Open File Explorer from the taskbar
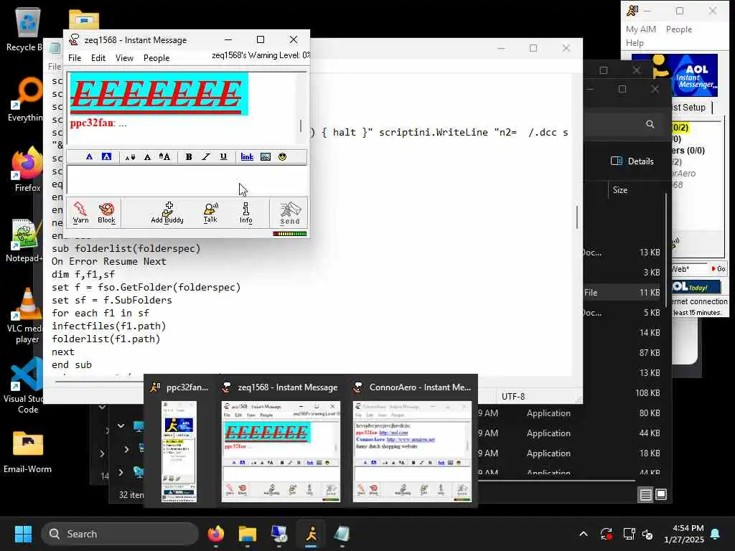735x551 pixels. (x=247, y=534)
